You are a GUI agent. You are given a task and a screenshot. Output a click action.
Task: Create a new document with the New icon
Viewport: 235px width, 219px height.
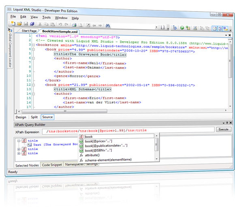(x=13, y=23)
